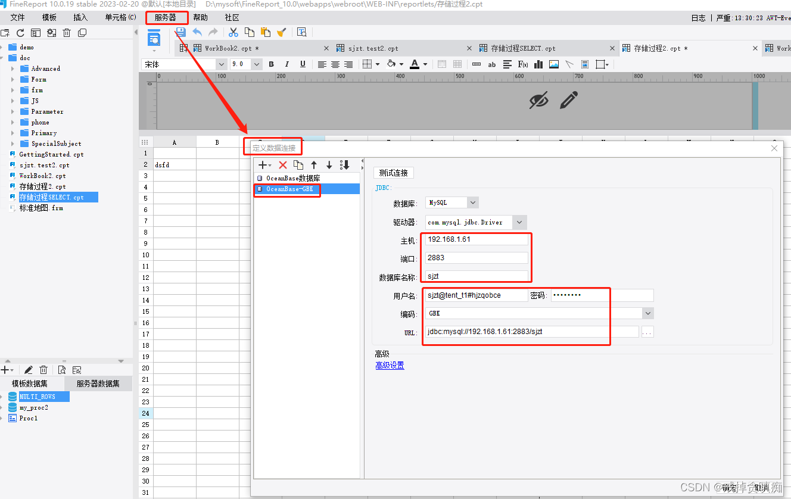Image resolution: width=791 pixels, height=499 pixels.
Task: Open the font size 9.0 dropdown
Action: 257,64
